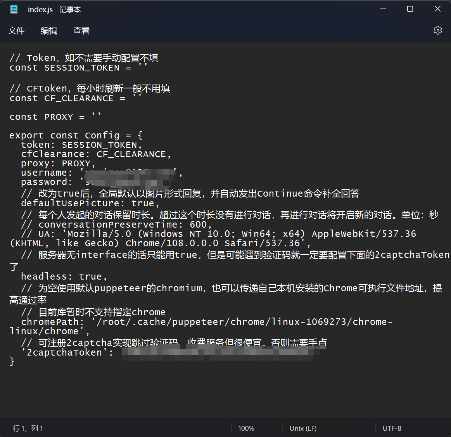Click the export const Config line
The width and height of the screenshot is (451, 437).
coord(75,135)
